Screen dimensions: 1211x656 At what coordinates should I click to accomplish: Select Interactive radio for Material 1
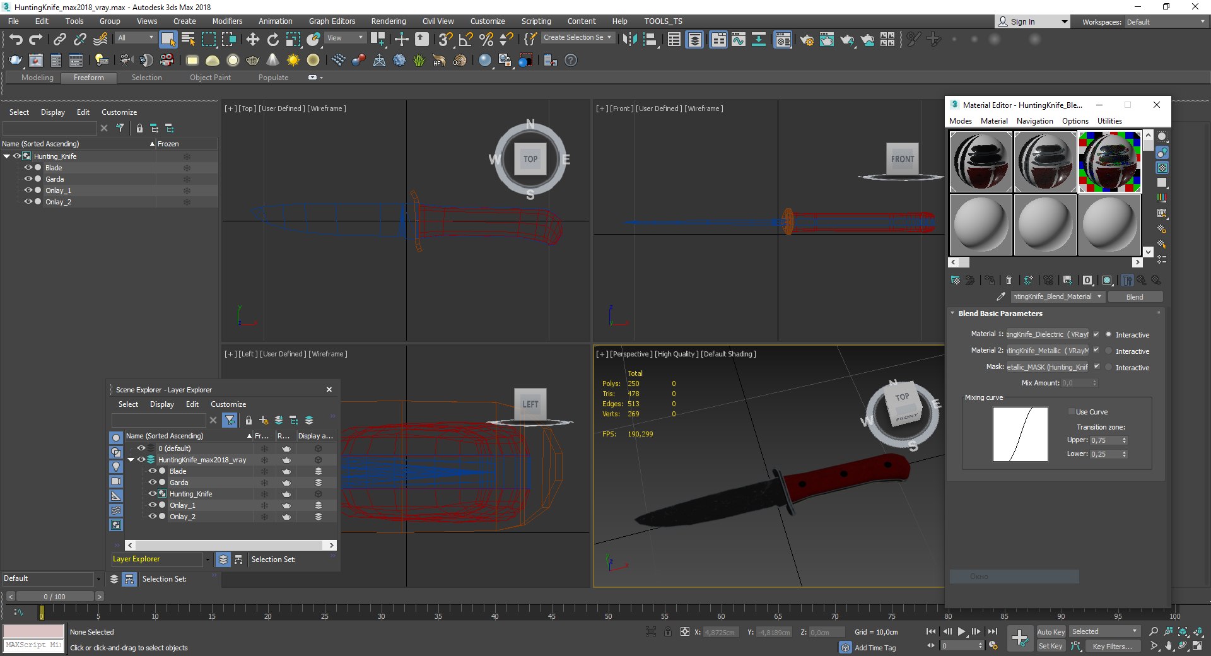coord(1108,335)
